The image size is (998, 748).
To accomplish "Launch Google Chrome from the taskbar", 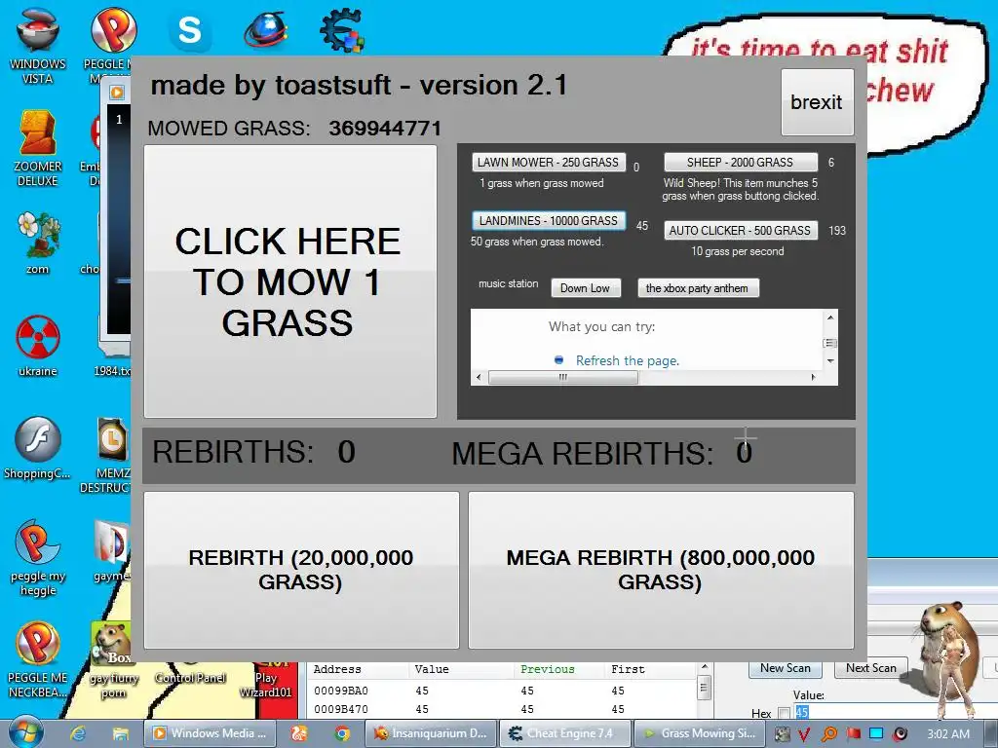I will tap(342, 733).
